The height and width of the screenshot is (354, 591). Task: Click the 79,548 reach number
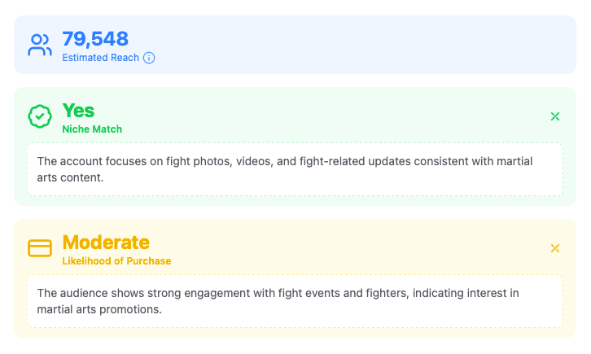coord(95,39)
